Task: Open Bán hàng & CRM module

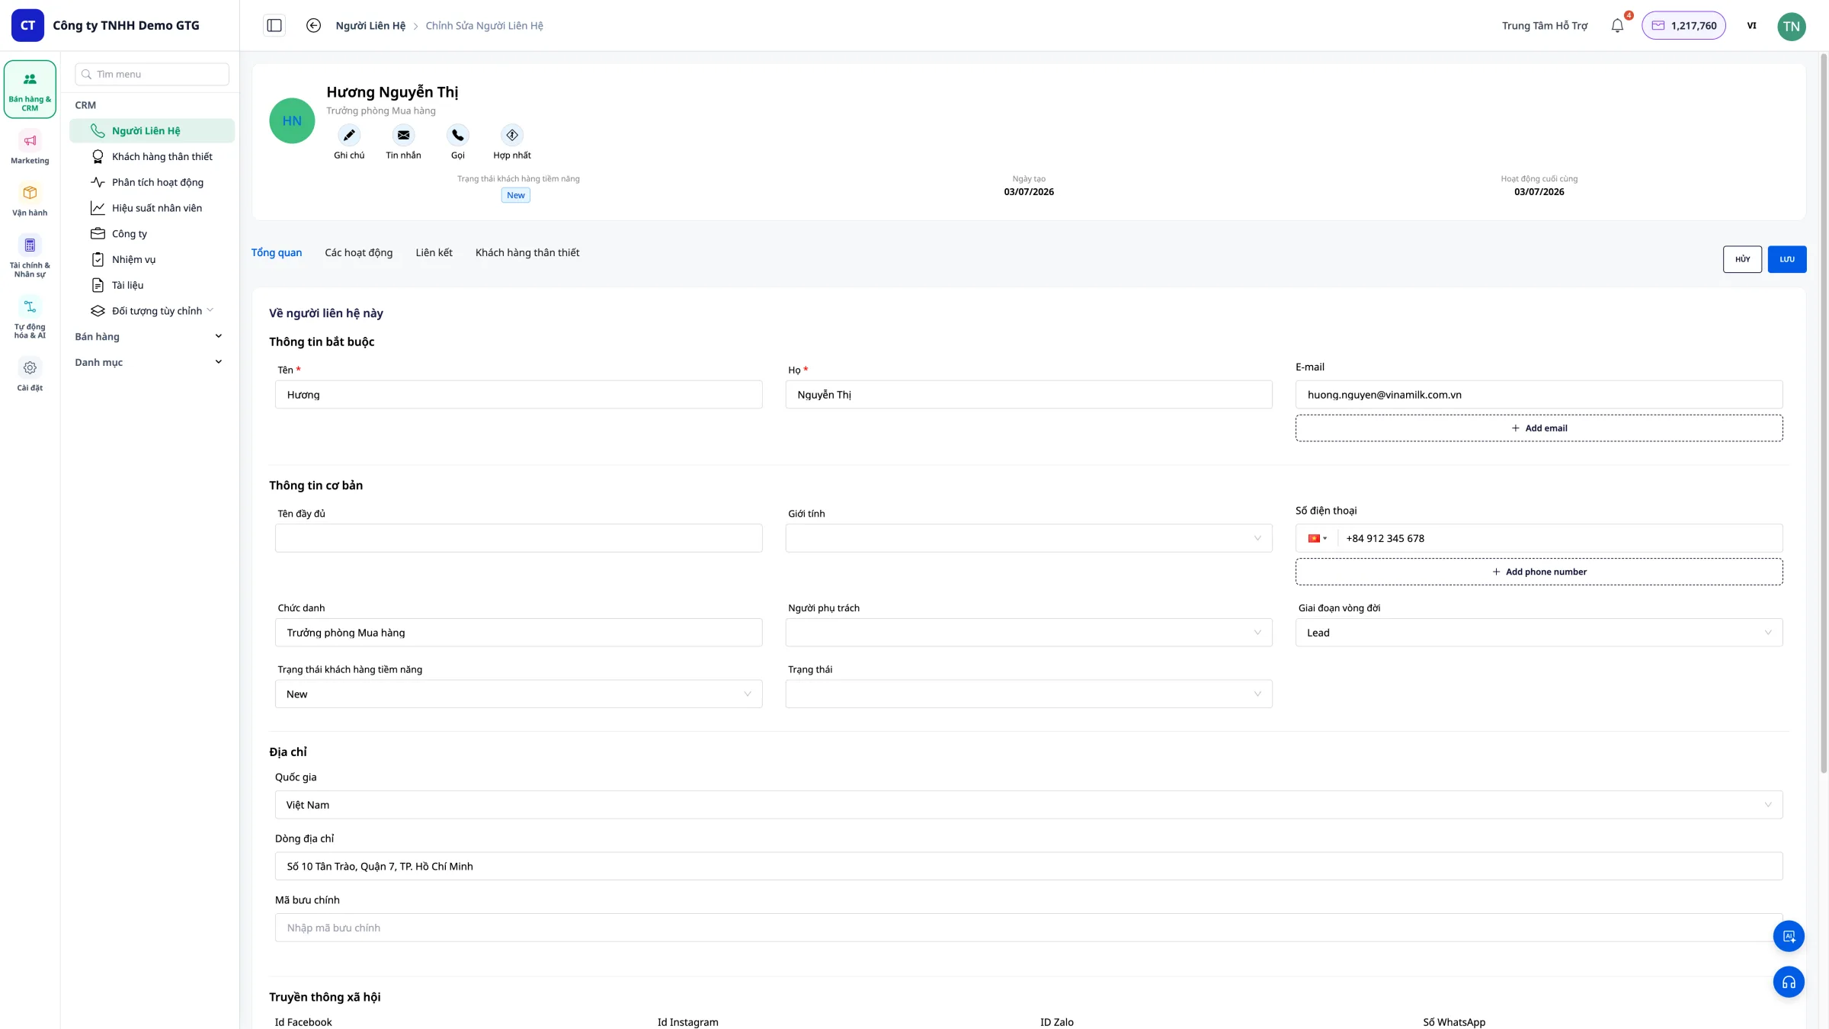Action: coord(30,89)
